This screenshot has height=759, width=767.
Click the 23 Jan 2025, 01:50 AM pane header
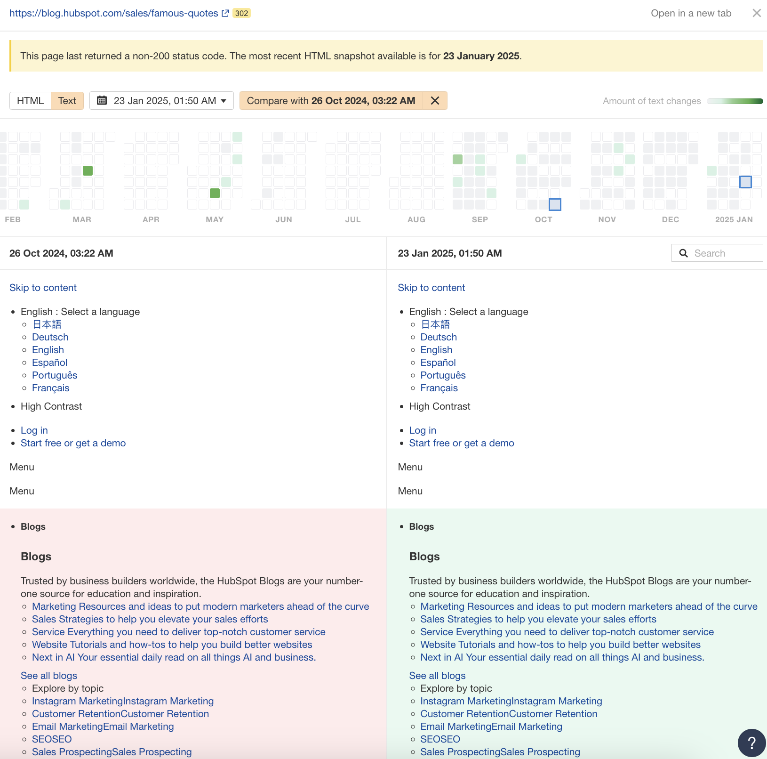pyautogui.click(x=449, y=253)
